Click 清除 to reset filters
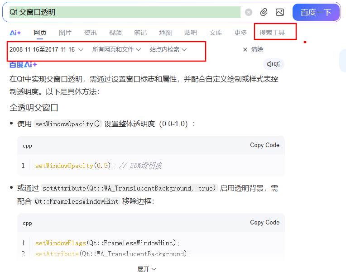This screenshot has height=272, width=346. pyautogui.click(x=257, y=49)
